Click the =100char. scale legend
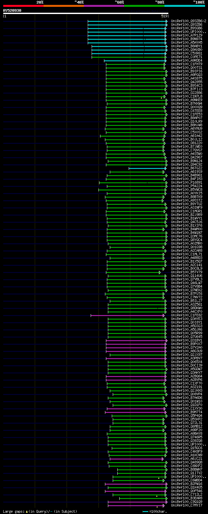Image resolution: width=208 pixels, height=514 pixels. pyautogui.click(x=154, y=511)
